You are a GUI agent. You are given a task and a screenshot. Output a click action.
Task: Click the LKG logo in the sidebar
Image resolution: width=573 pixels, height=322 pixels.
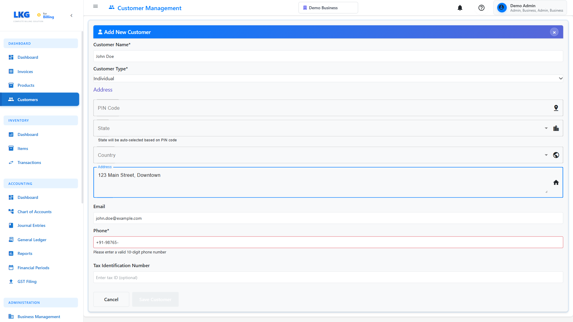coord(21,15)
